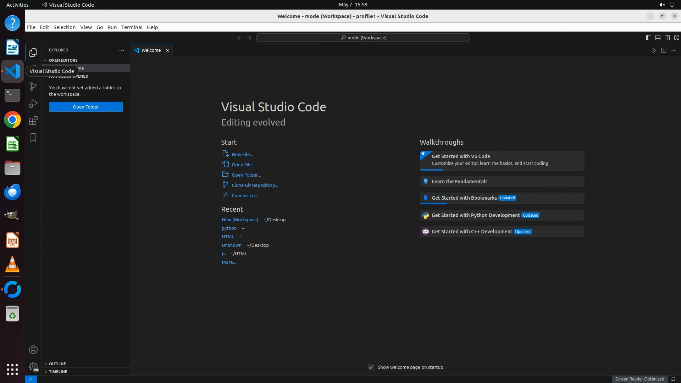Click the remote window status bar icon

click(31, 379)
